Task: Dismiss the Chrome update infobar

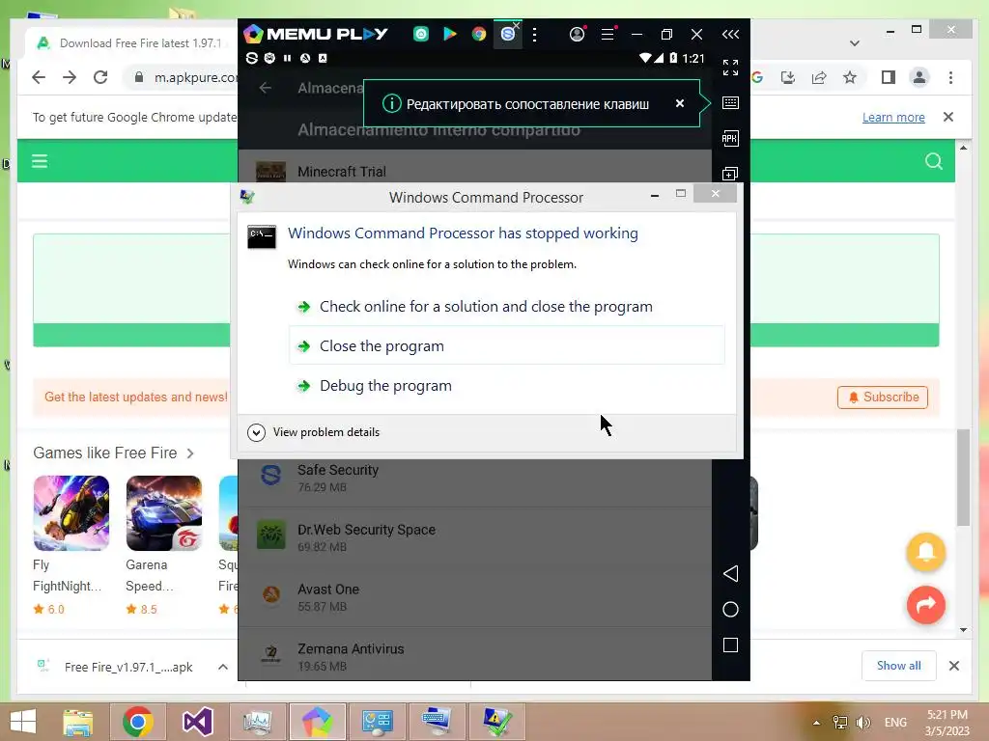Action: pos(948,117)
